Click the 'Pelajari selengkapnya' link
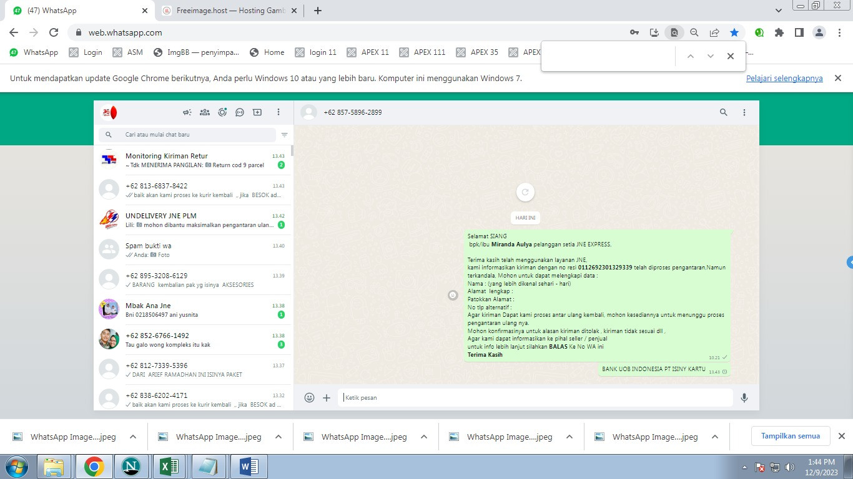This screenshot has height=479, width=853. click(784, 79)
